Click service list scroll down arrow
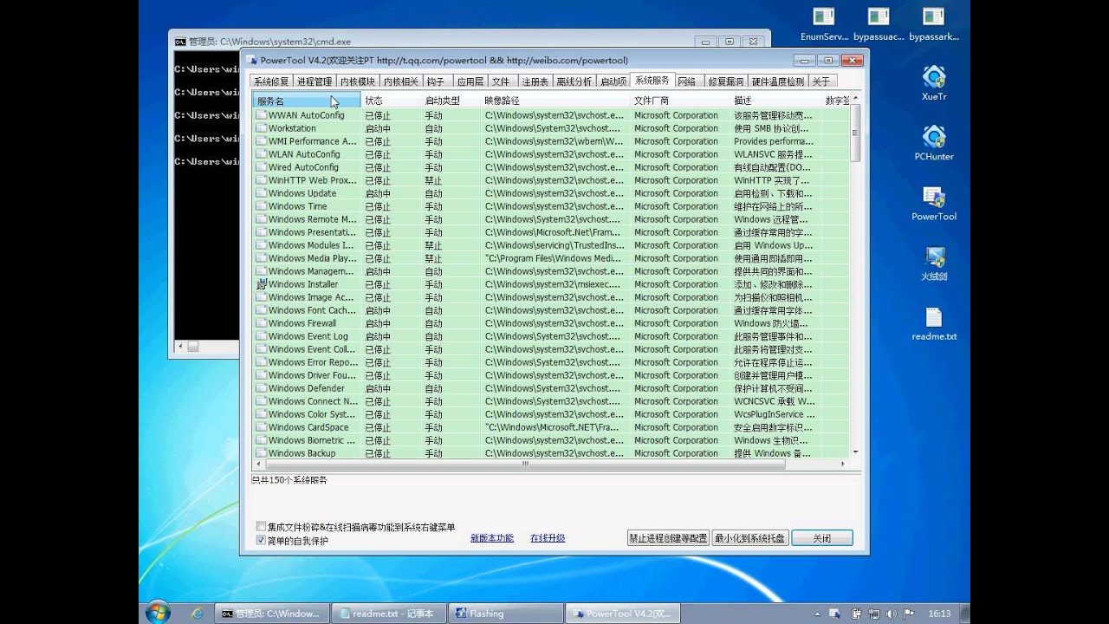1109x624 pixels. coord(855,452)
